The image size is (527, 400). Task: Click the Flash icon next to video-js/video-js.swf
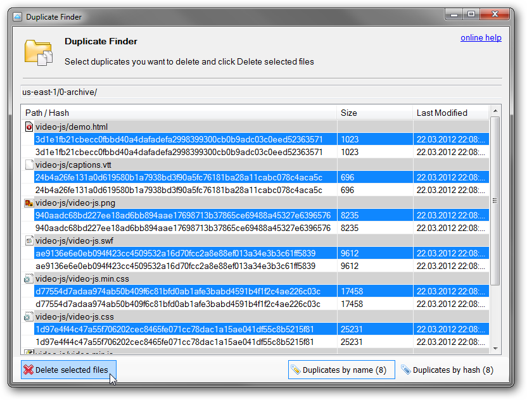point(29,240)
